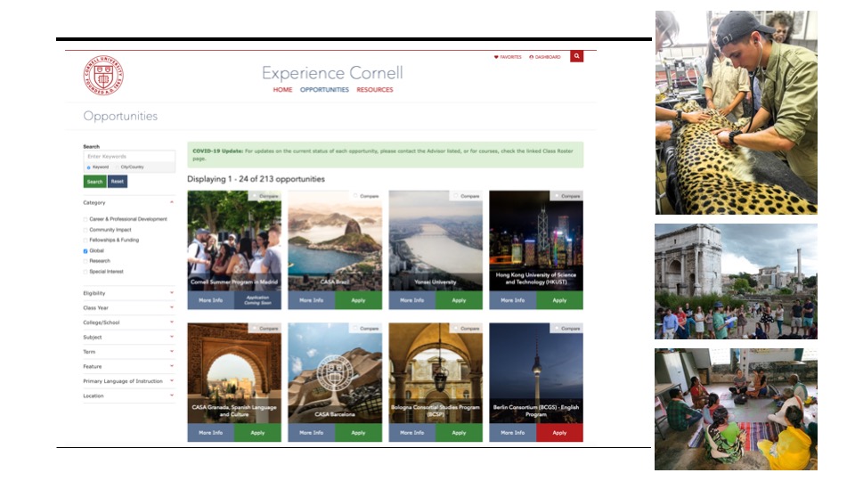This screenshot has width=855, height=481.
Task: Select the City/Country search radio option
Action: coord(118,167)
